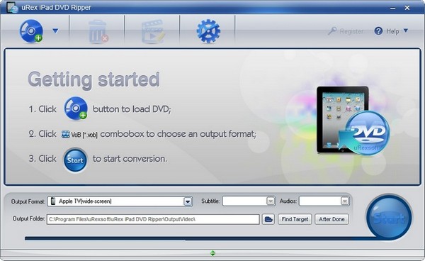
Task: Open the Subtitle dropdown
Action: pos(249,201)
